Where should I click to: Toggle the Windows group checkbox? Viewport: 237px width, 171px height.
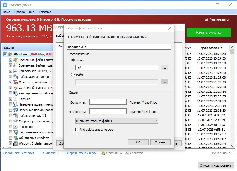tap(5, 54)
